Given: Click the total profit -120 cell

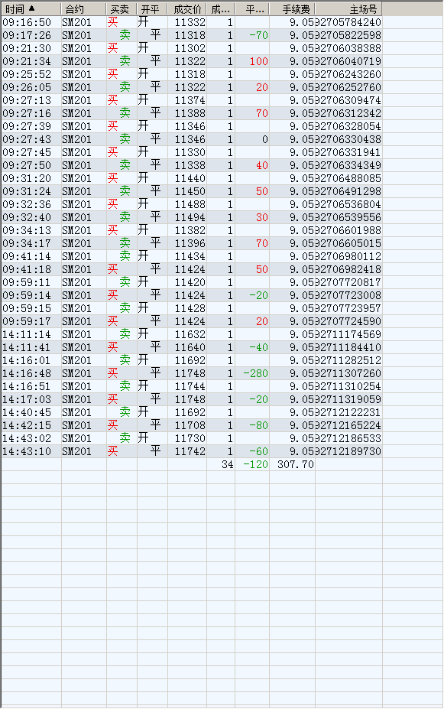Looking at the screenshot, I should pos(252,464).
